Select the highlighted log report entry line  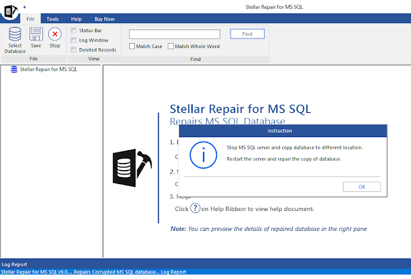coord(205,272)
